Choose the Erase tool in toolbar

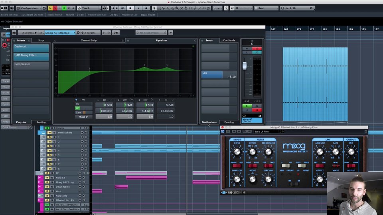click(x=172, y=8)
